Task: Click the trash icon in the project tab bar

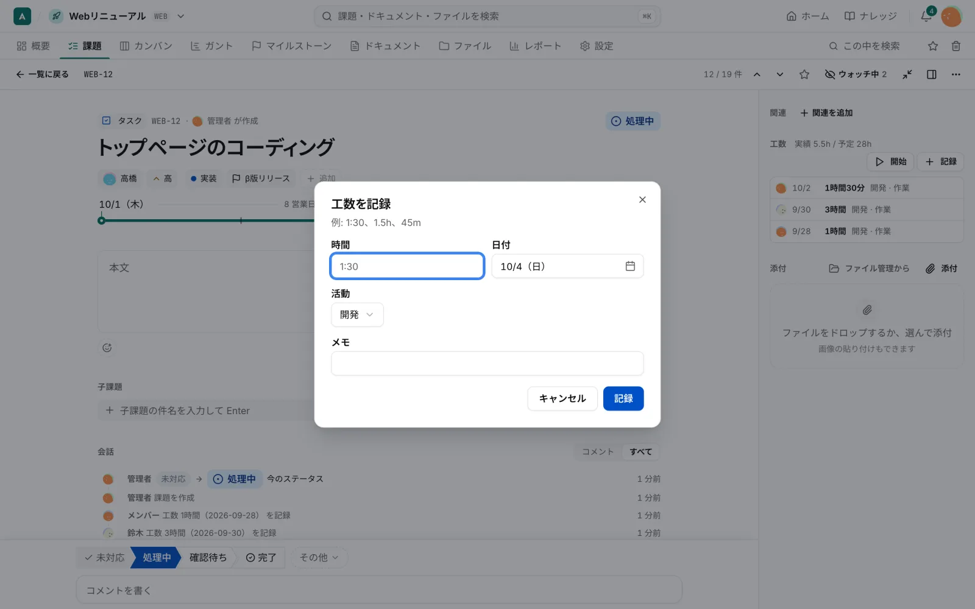Action: pos(956,46)
